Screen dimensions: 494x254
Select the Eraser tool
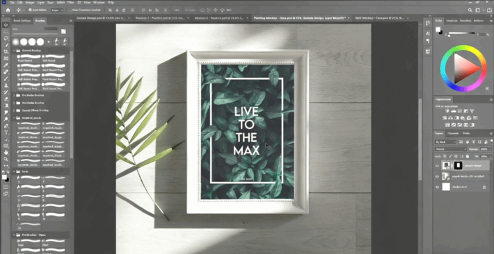pyautogui.click(x=6, y=99)
